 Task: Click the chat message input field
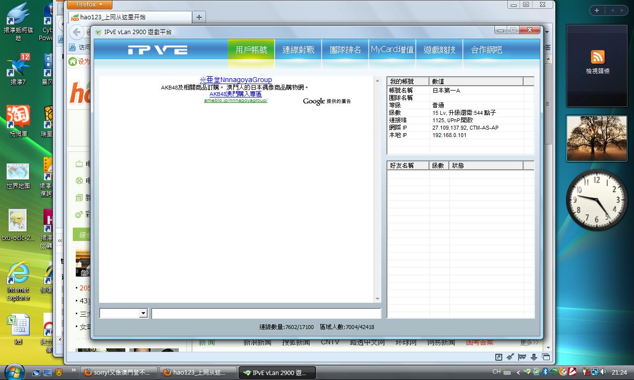[266, 313]
